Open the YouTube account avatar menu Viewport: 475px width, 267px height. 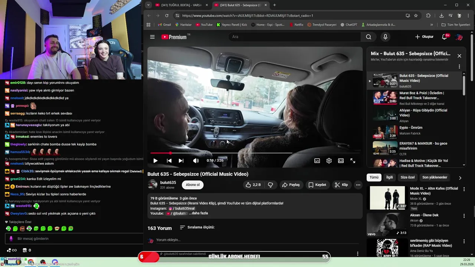click(459, 37)
